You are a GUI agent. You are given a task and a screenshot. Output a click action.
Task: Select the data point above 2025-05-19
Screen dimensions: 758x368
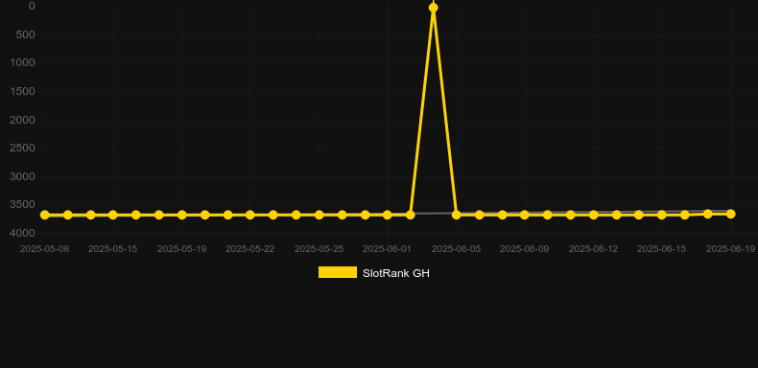click(x=181, y=215)
